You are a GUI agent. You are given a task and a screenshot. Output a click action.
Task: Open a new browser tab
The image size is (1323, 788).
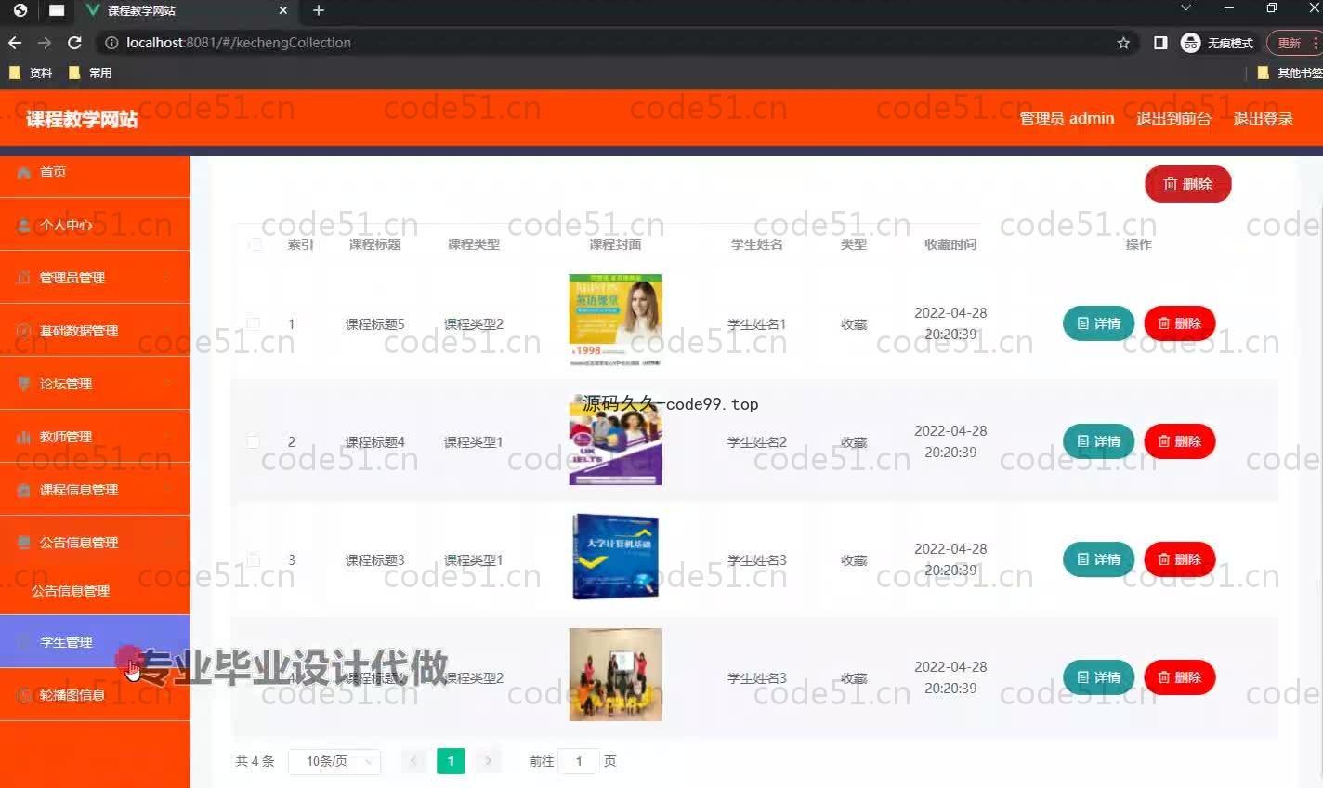pyautogui.click(x=319, y=10)
